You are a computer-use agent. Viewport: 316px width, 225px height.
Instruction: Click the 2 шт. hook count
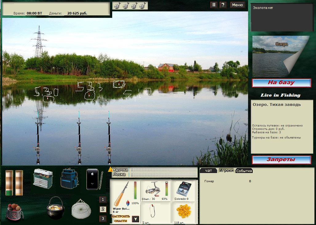[x=146, y=223]
